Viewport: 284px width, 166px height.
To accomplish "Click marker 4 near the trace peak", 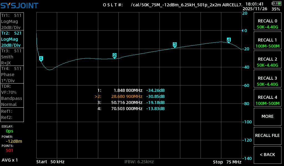I will pos(229,40).
